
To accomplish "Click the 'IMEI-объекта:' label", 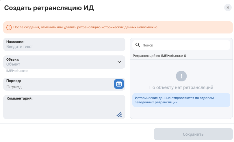I will click(x=17, y=71).
